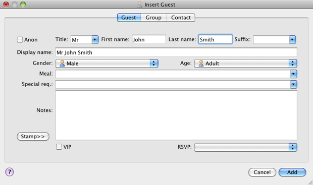Close the Insert Guest window
This screenshot has height=185, width=313.
(6, 5)
